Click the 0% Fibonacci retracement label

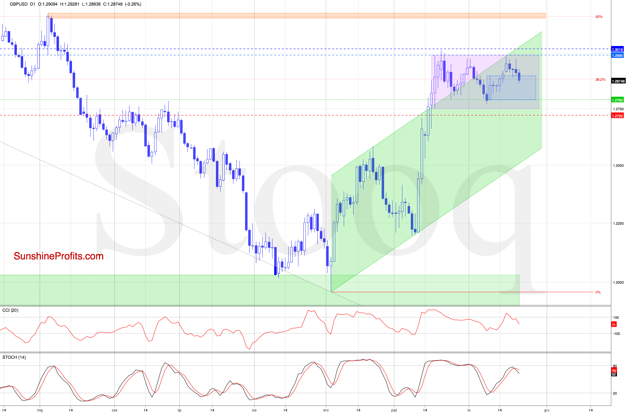(x=598, y=292)
